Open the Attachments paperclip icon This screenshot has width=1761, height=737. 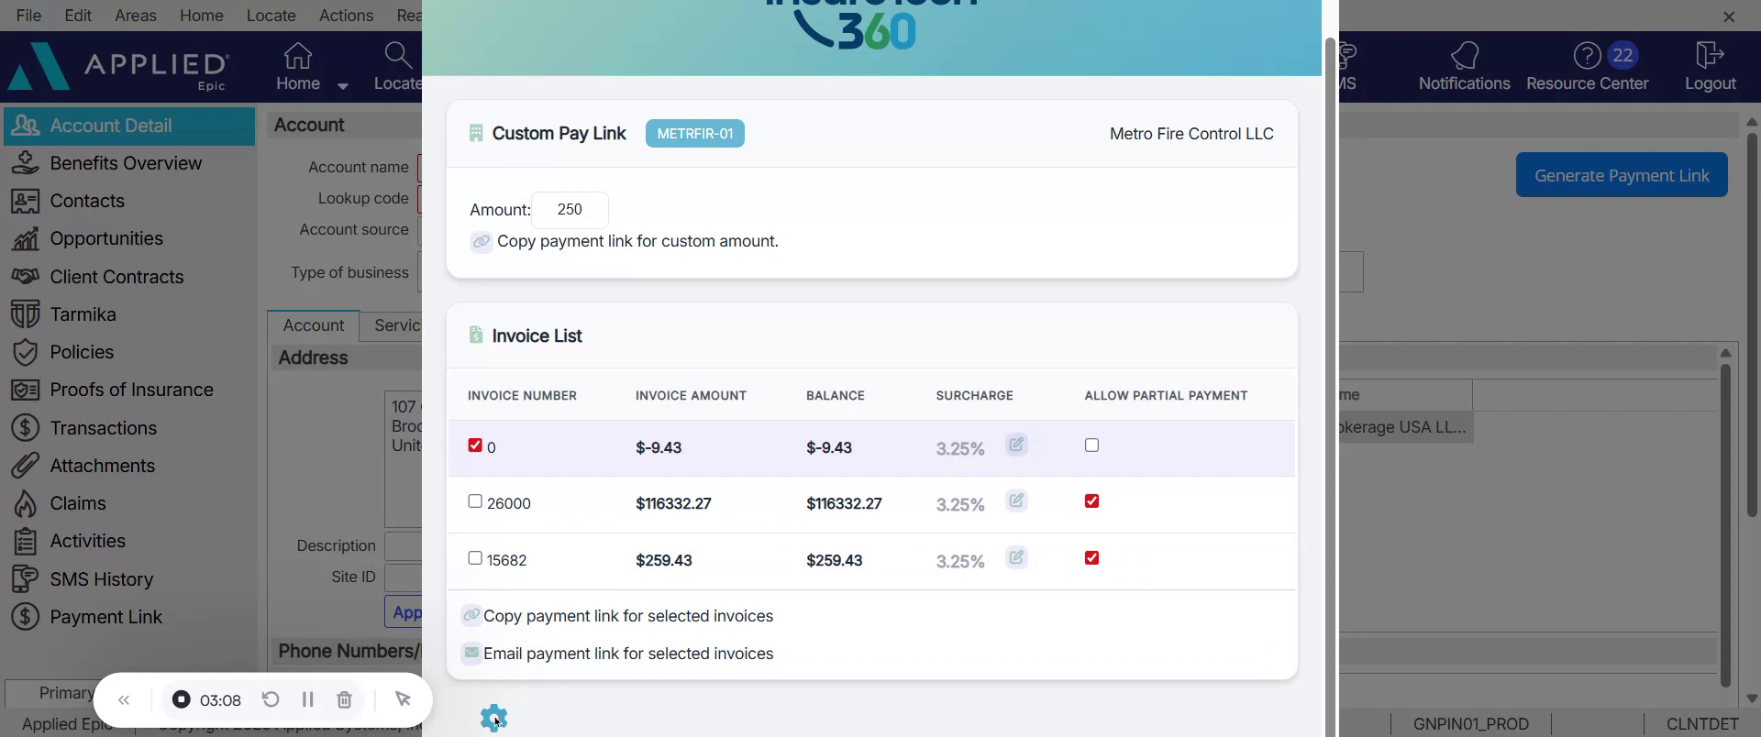[x=25, y=466]
